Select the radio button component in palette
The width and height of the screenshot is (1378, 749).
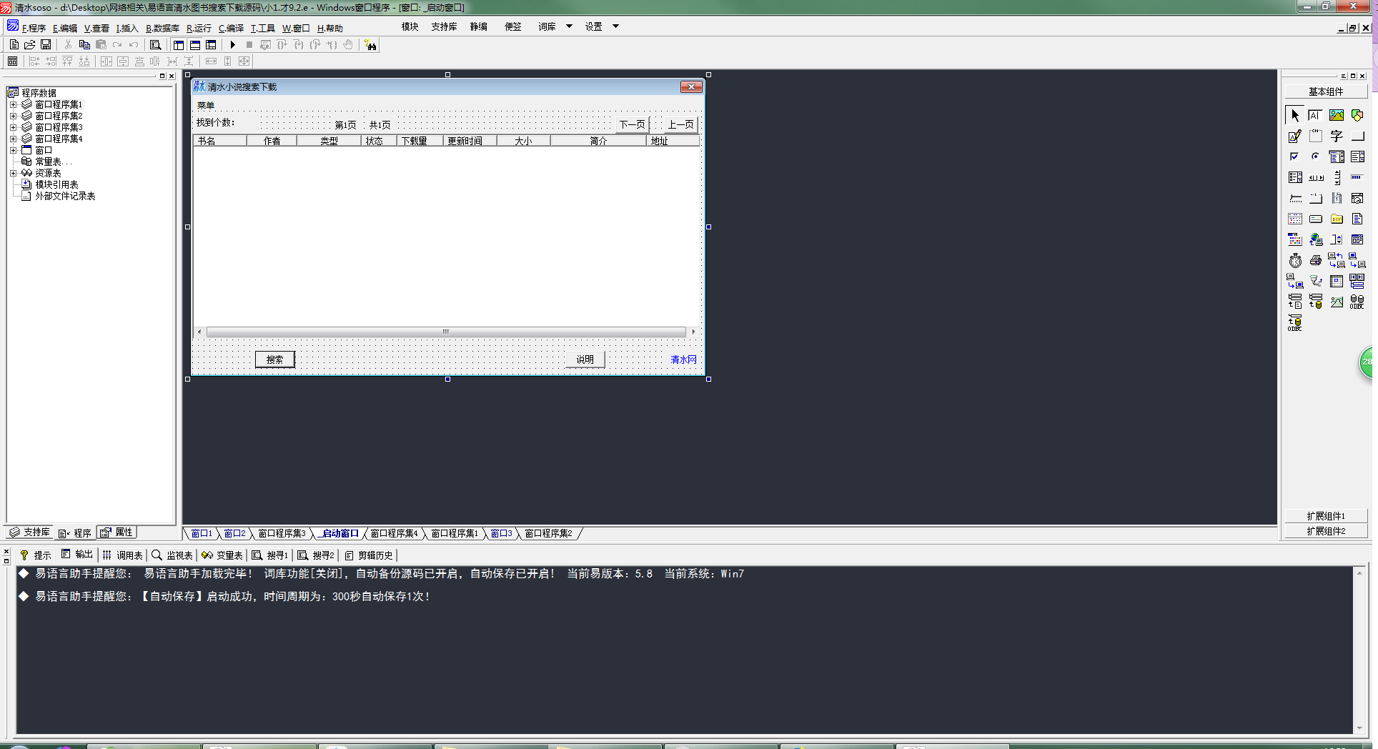pos(1315,157)
